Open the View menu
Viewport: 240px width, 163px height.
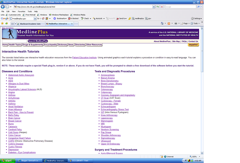[x=13, y=11]
